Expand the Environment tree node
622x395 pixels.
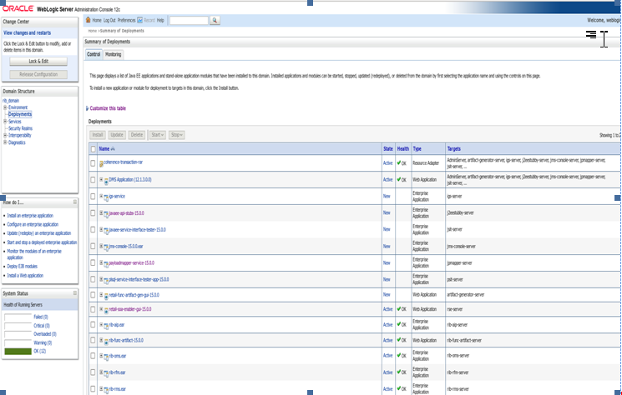pos(5,107)
